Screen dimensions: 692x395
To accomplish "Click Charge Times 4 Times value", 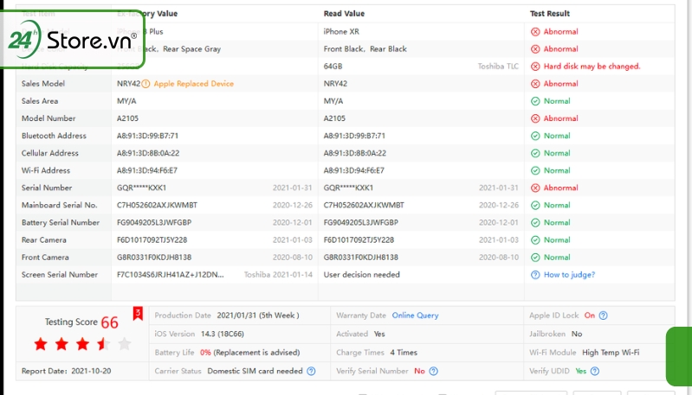I will point(404,353).
